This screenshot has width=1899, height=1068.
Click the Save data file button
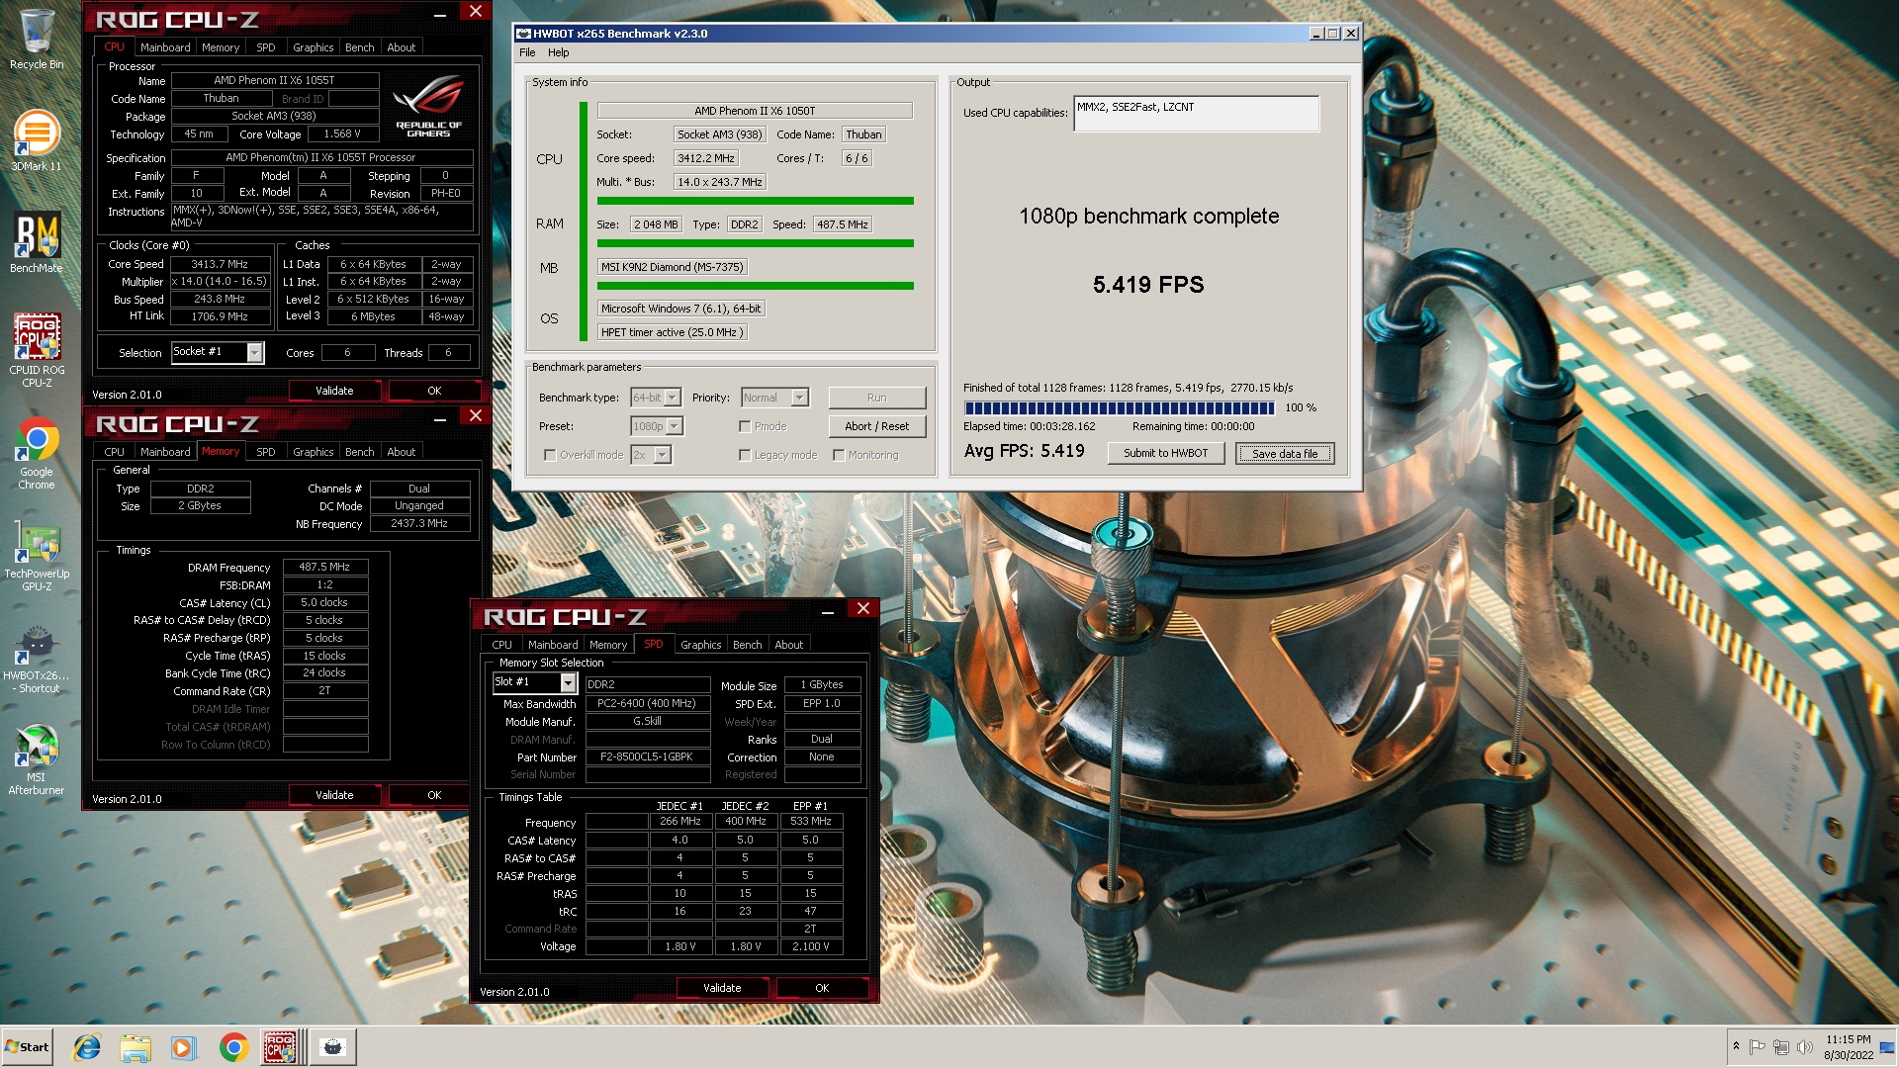[x=1285, y=453]
